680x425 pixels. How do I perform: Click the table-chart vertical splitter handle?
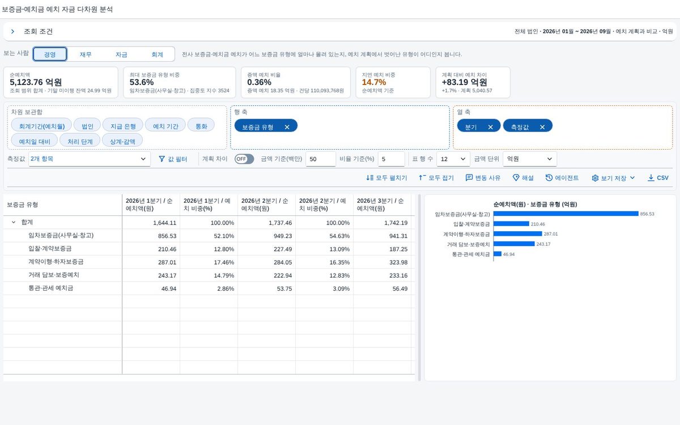click(419, 288)
